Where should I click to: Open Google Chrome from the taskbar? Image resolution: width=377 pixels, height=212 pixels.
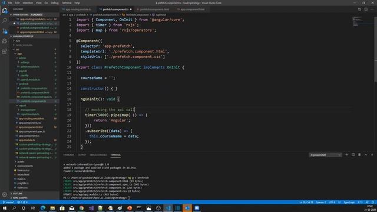(x=81, y=208)
